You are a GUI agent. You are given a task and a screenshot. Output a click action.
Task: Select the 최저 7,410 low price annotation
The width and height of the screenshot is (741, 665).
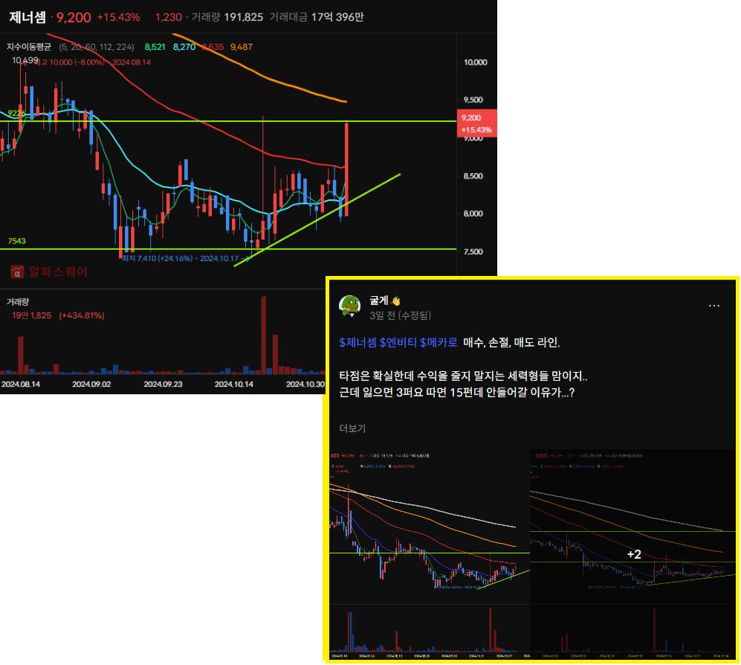point(185,259)
